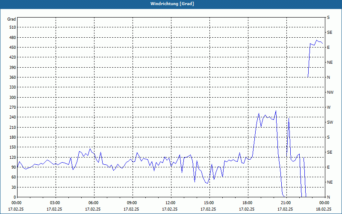
Task: Select the 210 axis label
Action: (13, 127)
